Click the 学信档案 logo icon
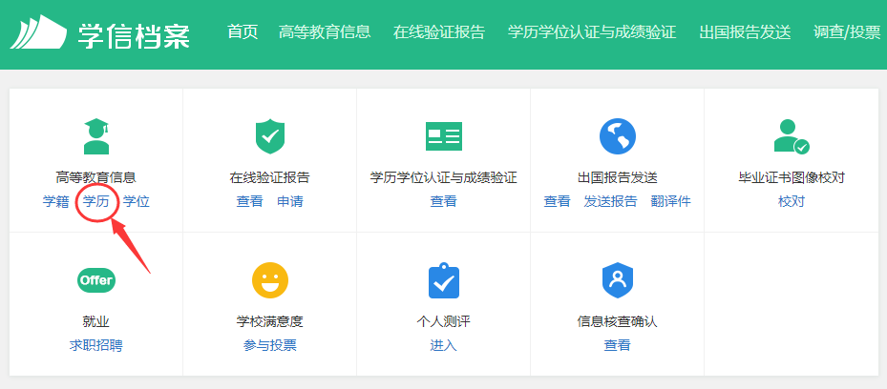This screenshot has width=887, height=389. tap(38, 32)
